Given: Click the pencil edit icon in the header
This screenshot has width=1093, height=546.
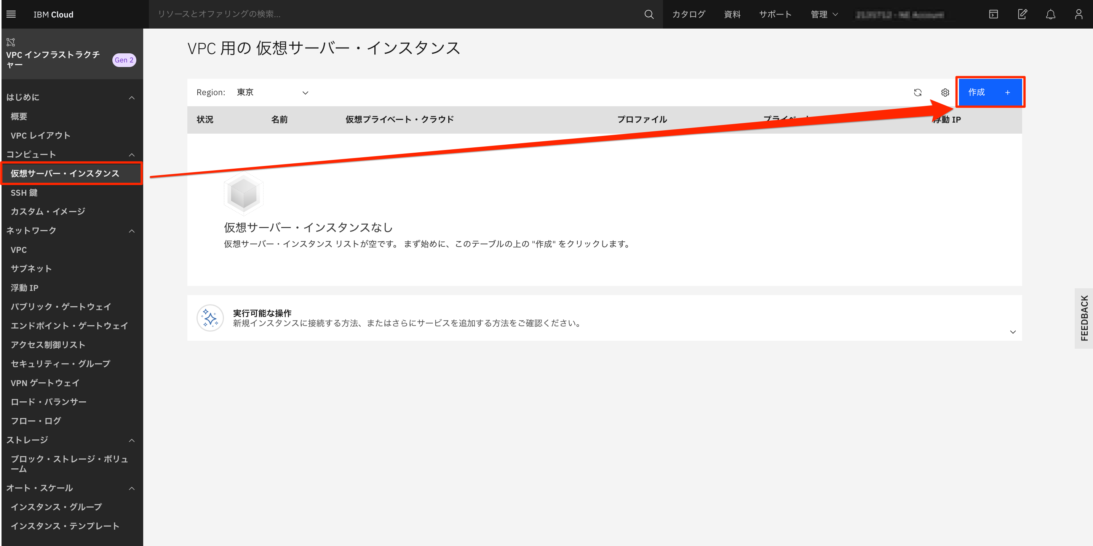Looking at the screenshot, I should pyautogui.click(x=1023, y=14).
